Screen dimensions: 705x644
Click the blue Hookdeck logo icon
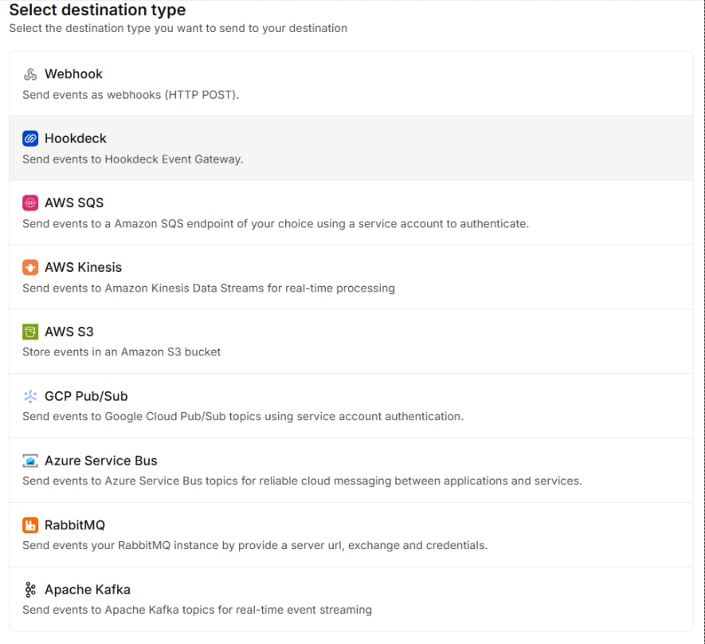(x=30, y=139)
